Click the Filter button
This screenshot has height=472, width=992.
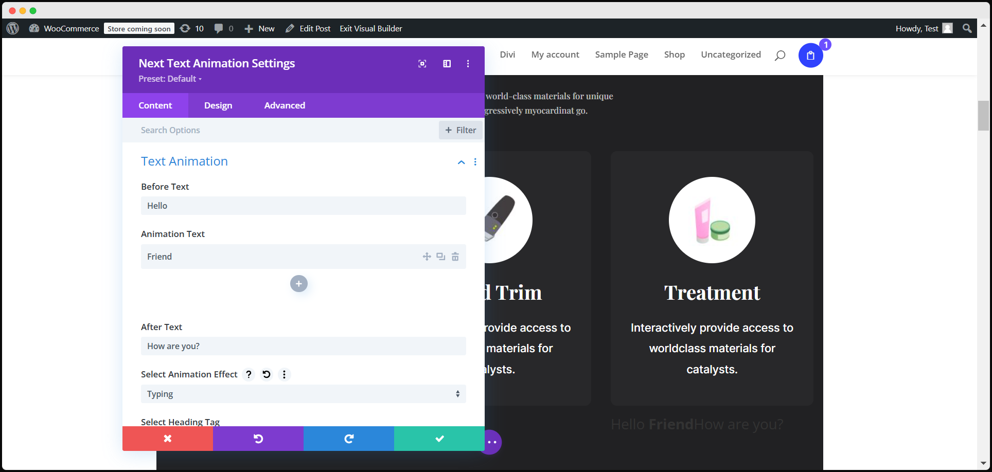tap(461, 130)
